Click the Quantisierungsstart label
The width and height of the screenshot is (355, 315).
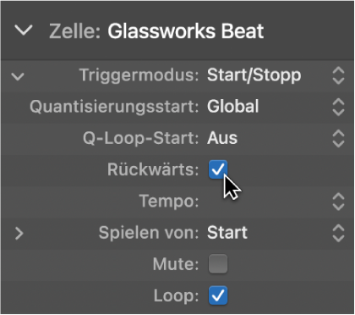(x=114, y=107)
